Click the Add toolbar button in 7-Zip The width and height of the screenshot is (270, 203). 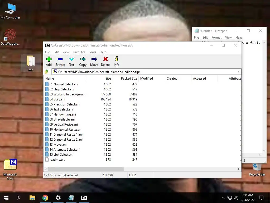49,61
